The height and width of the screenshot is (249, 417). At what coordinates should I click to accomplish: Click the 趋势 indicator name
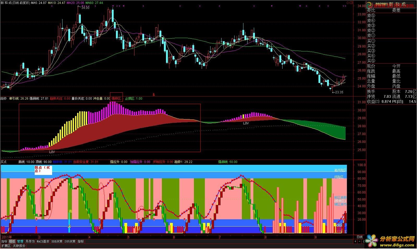[4, 99]
